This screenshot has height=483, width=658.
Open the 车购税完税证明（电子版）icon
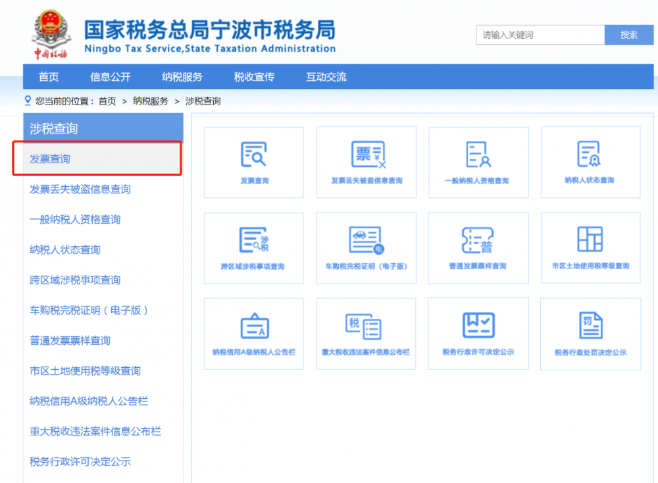366,247
